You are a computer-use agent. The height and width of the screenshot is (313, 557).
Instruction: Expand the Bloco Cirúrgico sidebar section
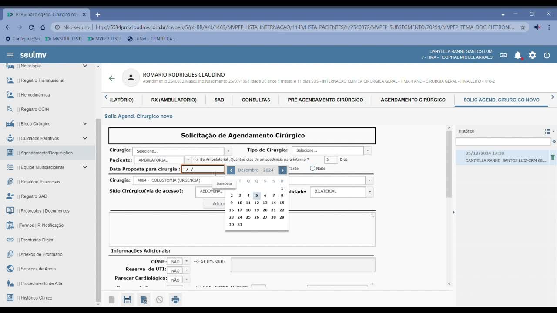pos(85,123)
